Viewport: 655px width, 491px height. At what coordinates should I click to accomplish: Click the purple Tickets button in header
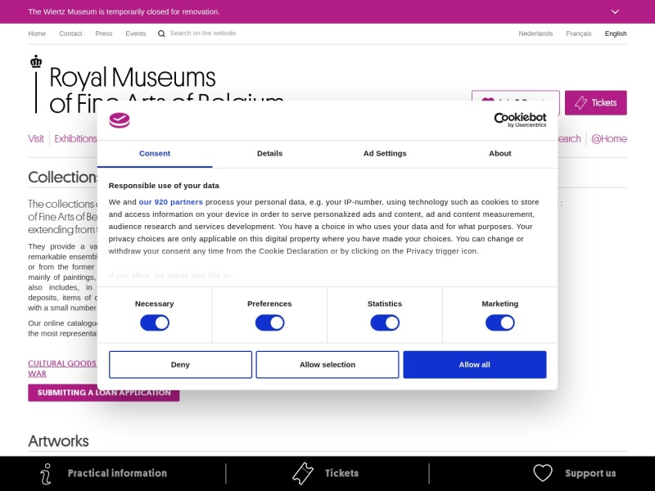coord(596,103)
